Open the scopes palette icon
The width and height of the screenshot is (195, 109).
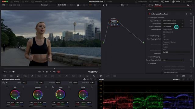click(184, 76)
